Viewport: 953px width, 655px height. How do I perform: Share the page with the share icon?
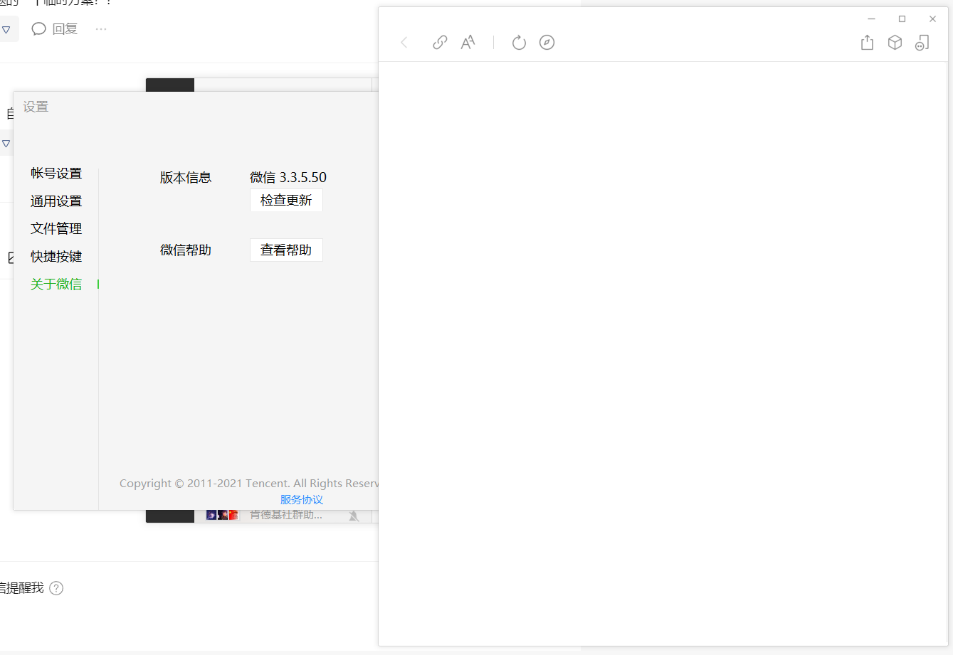(867, 43)
